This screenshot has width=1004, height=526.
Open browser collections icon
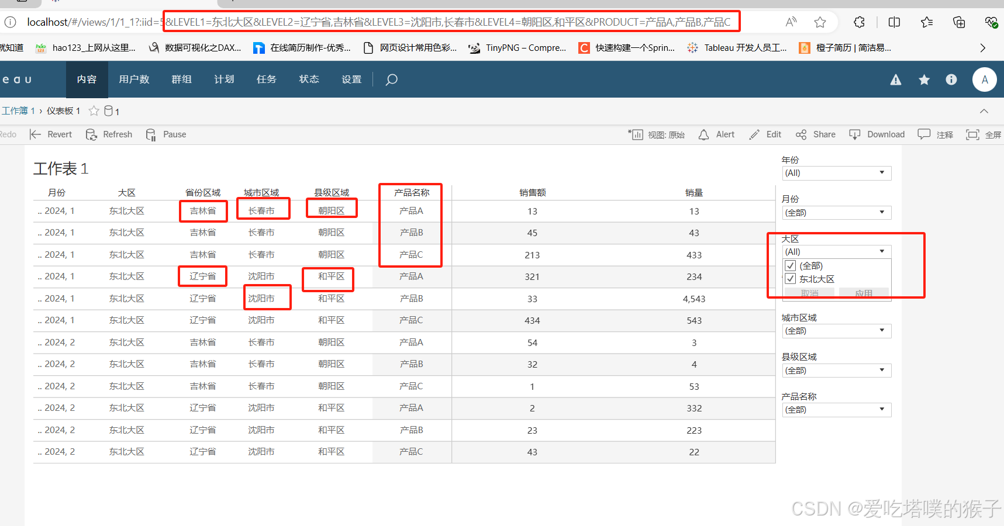(x=959, y=22)
